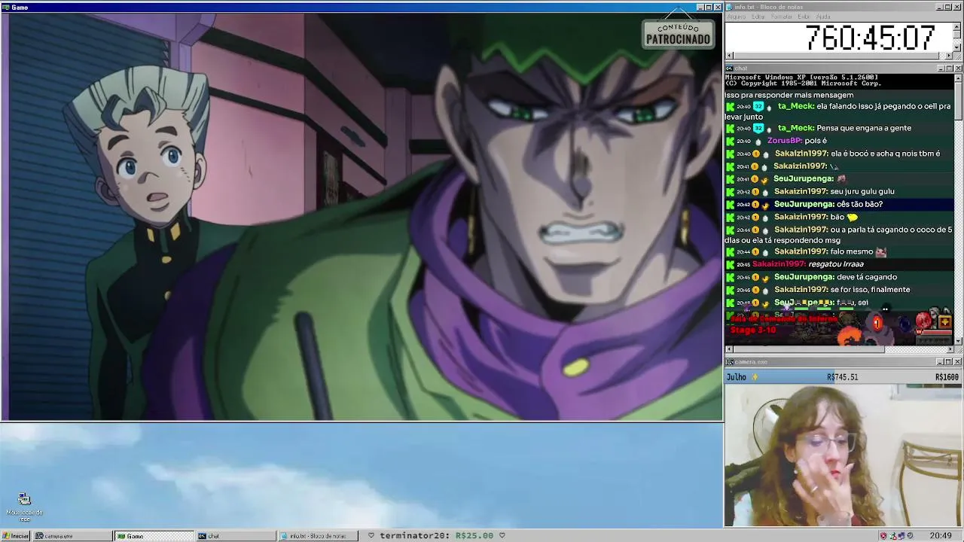This screenshot has width=964, height=542.
Task: Click the Stage 3-10 label
Action: pos(753,330)
